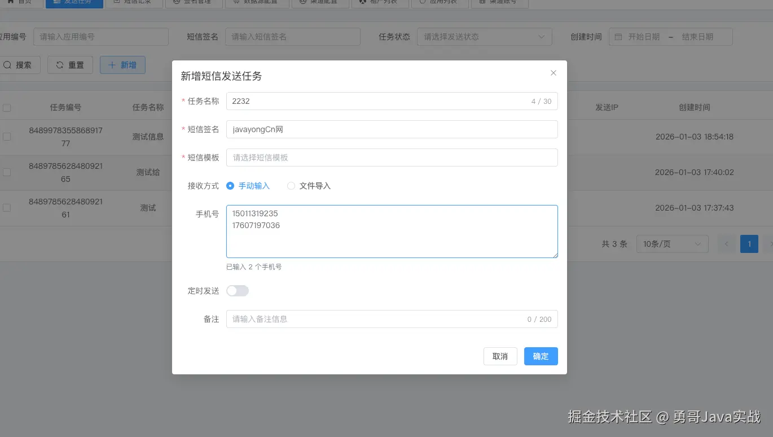The image size is (773, 437).
Task: Click the 短信签名 field with javayongCn网
Action: pyautogui.click(x=392, y=129)
